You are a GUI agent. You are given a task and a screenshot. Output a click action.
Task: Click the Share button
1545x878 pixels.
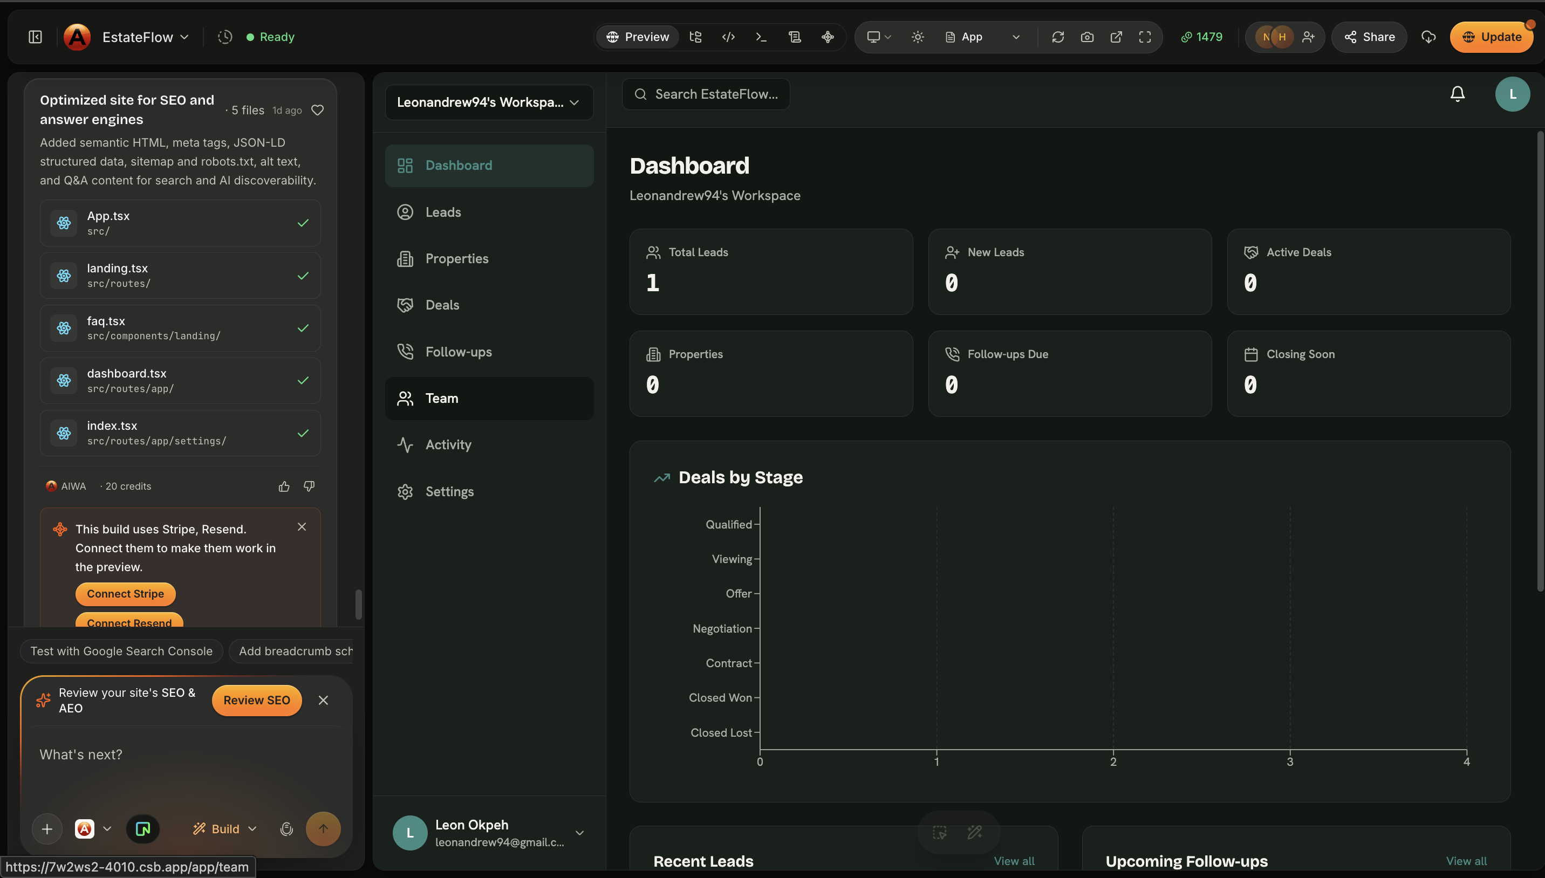pos(1369,37)
